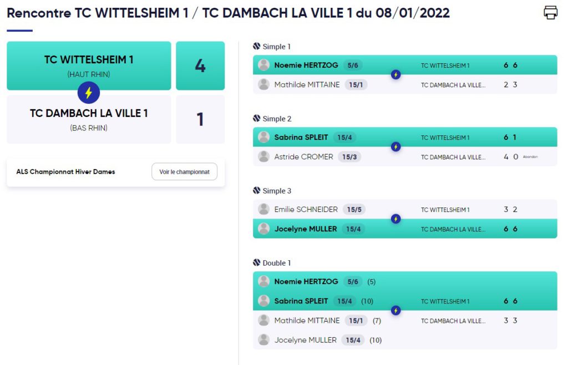Select the TC WITTELSHEIM 1 team card
The image size is (568, 365).
[x=89, y=65]
